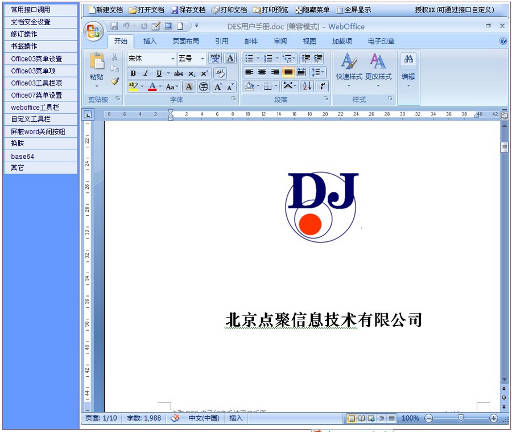Toggle subscript formatting
The height and width of the screenshot is (432, 512).
pyautogui.click(x=192, y=73)
